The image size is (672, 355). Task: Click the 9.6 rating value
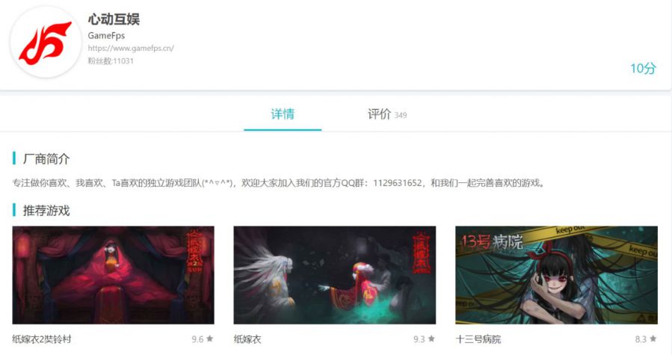click(197, 339)
